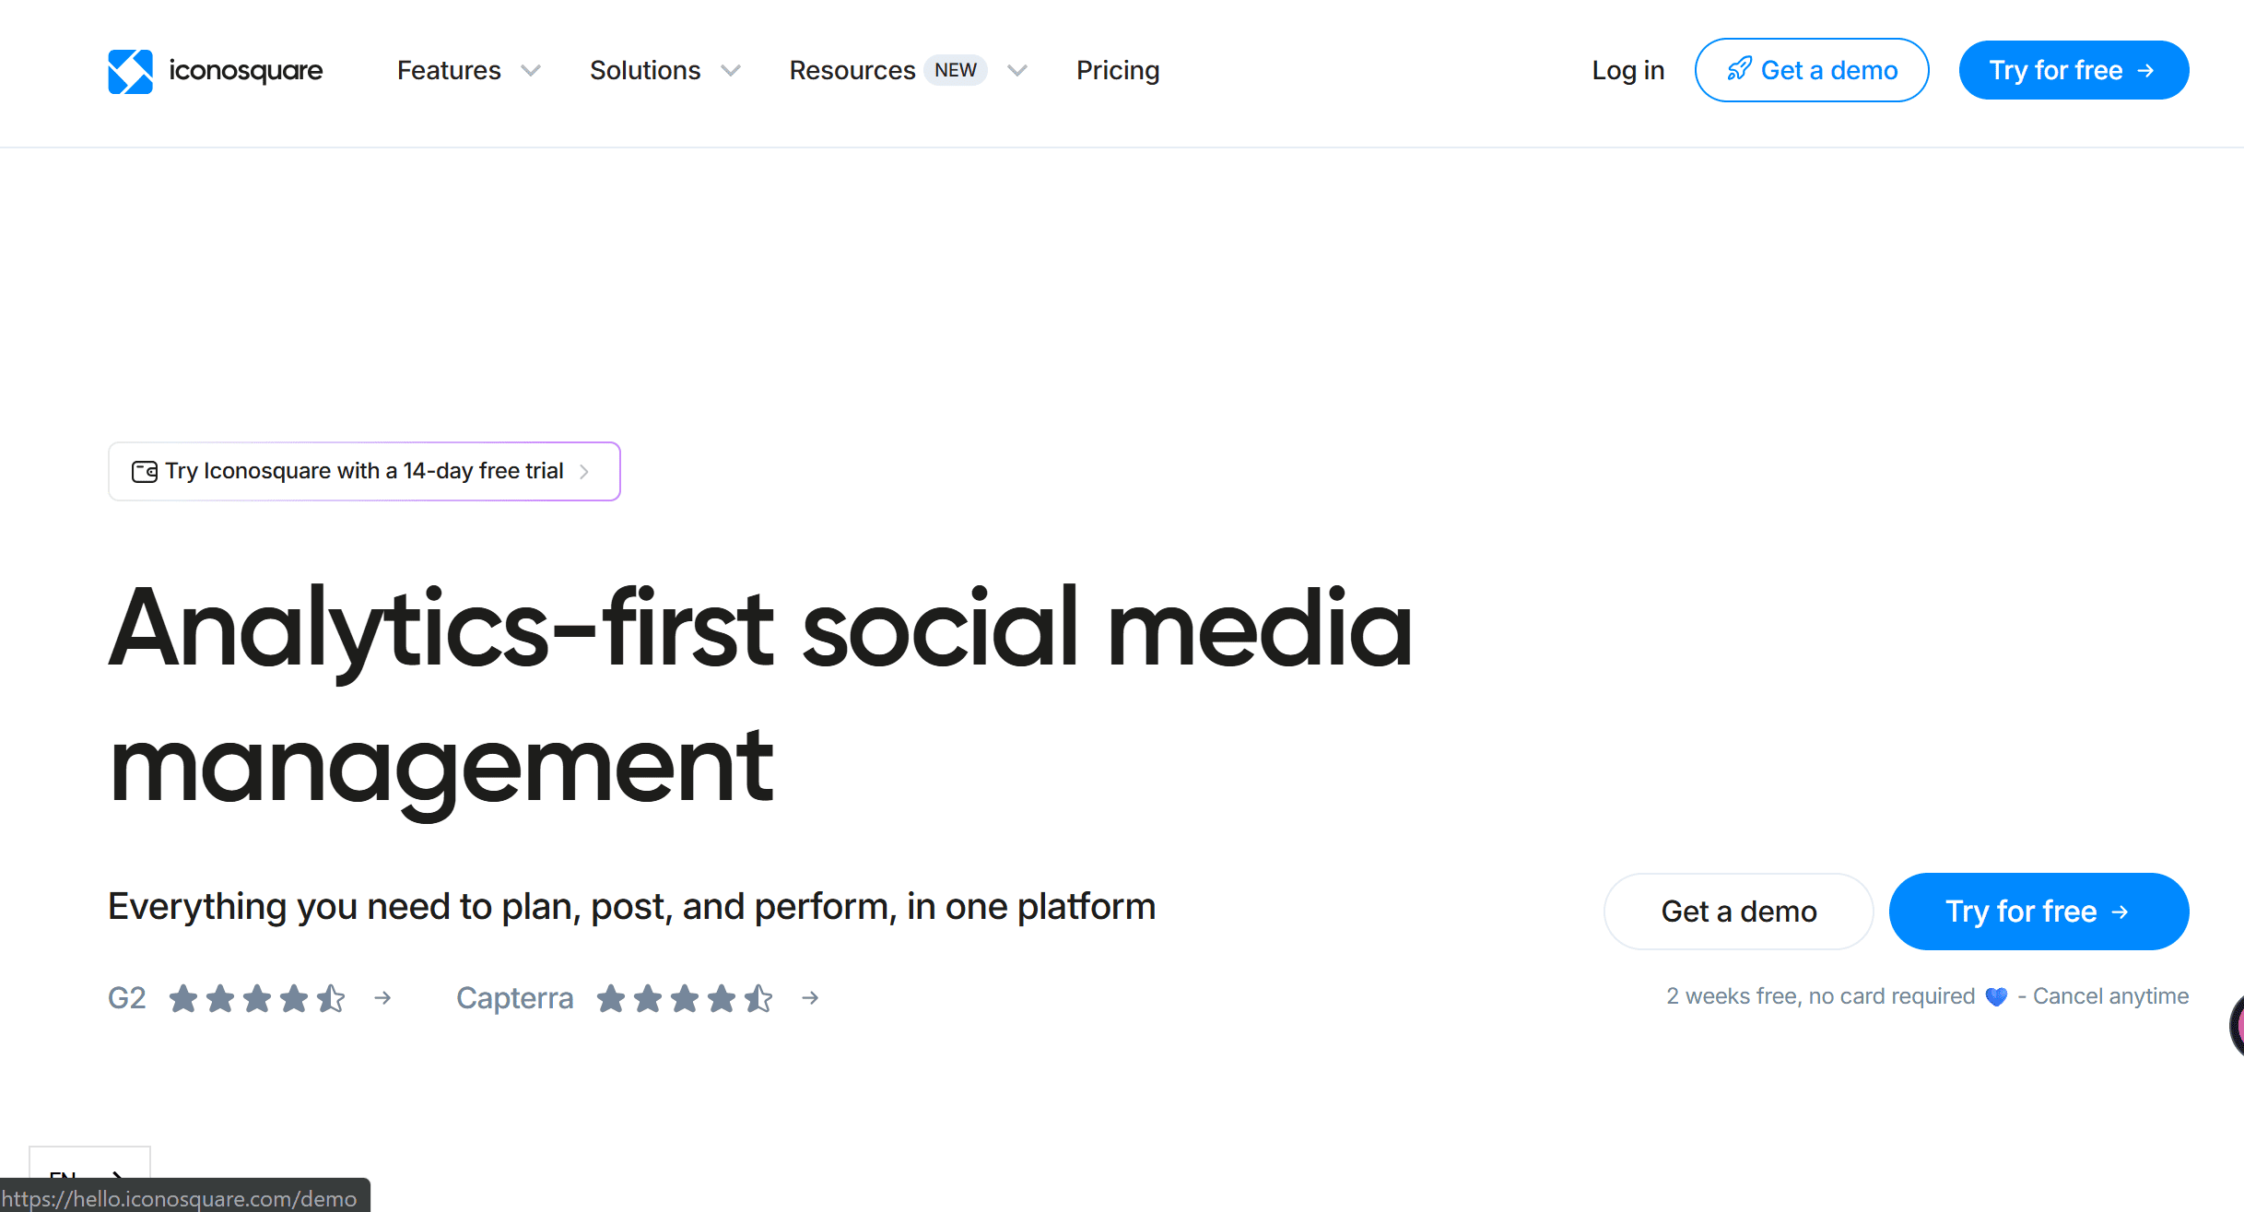The width and height of the screenshot is (2244, 1212).
Task: Click the blue heart icon
Action: click(1996, 996)
